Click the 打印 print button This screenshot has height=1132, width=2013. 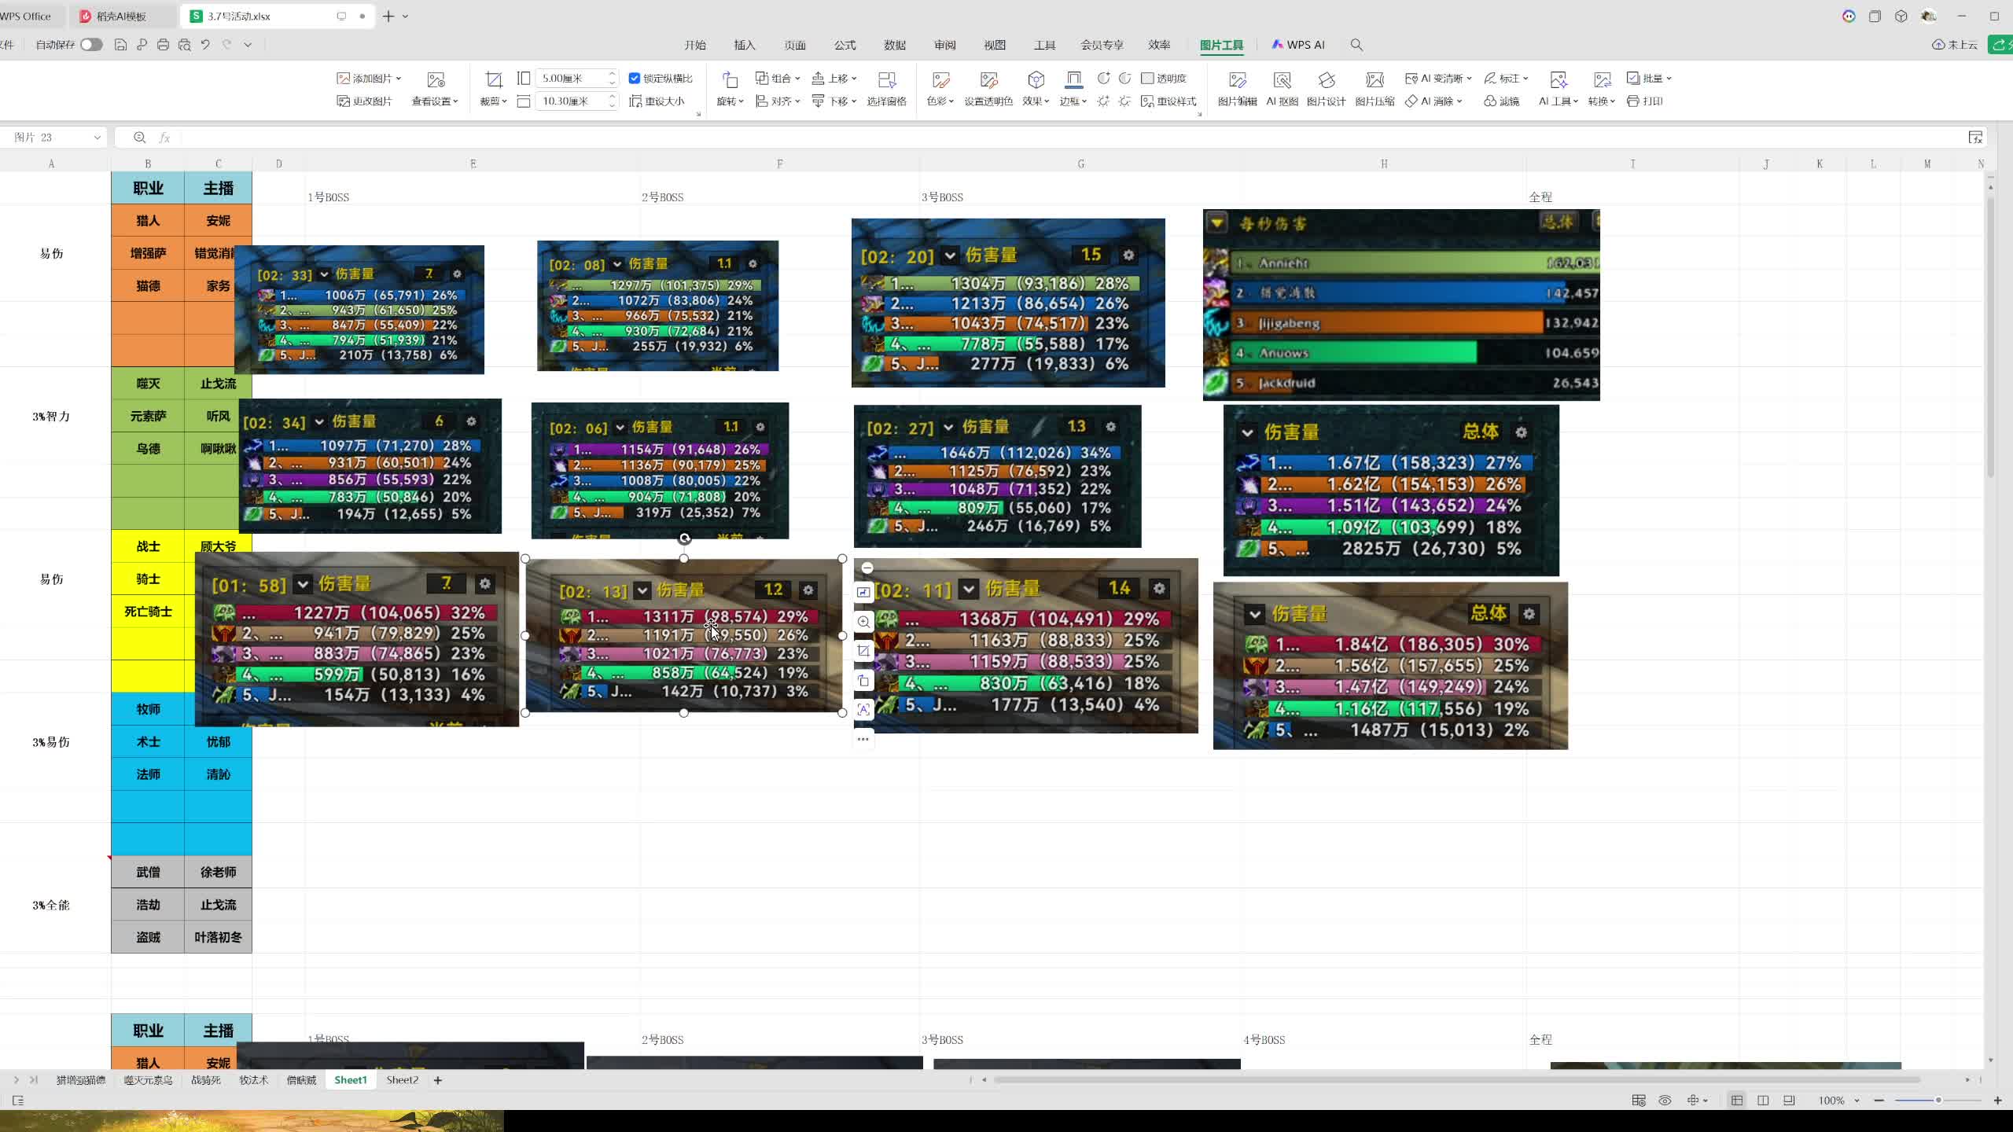(x=1645, y=101)
